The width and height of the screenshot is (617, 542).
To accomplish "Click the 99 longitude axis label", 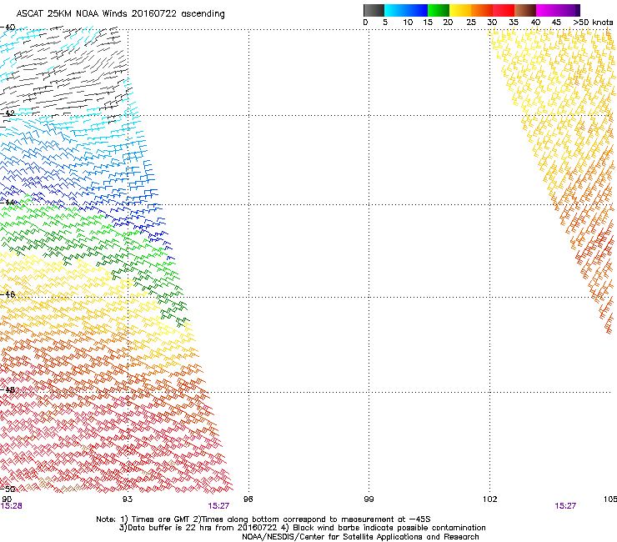I will [x=369, y=499].
